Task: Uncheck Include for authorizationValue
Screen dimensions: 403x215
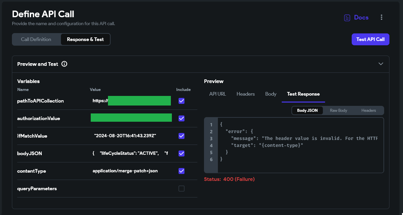Action: pyautogui.click(x=181, y=118)
